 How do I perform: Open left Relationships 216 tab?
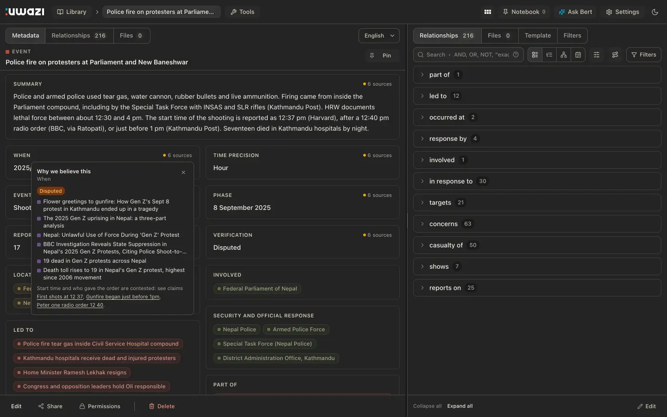pyautogui.click(x=79, y=36)
